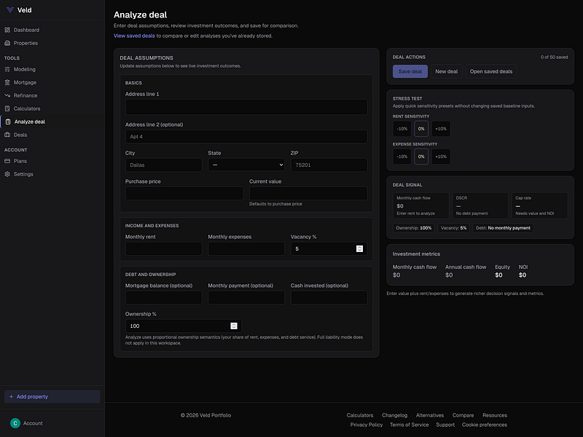Click the Veld logo icon
Screen dimensions: 583x437
pyautogui.click(x=10, y=10)
